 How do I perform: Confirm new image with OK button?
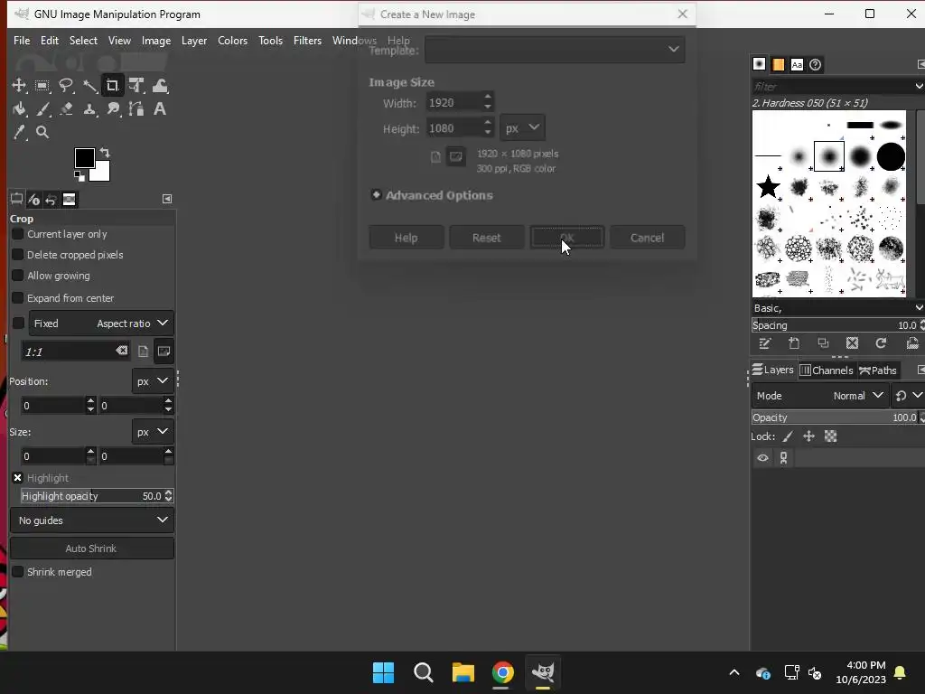click(x=567, y=238)
